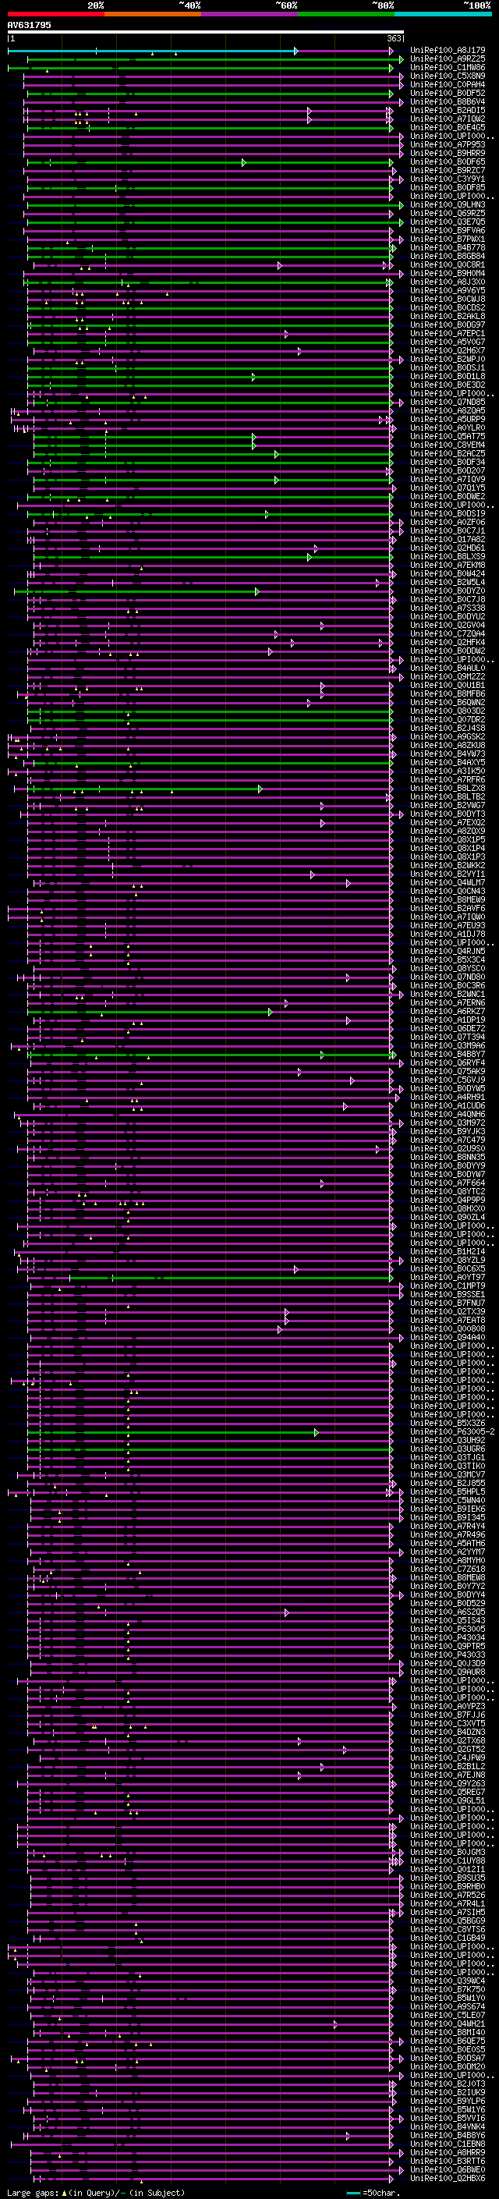Click the orange segment of the identity scale
This screenshot has width=499, height=2199.
(x=153, y=14)
